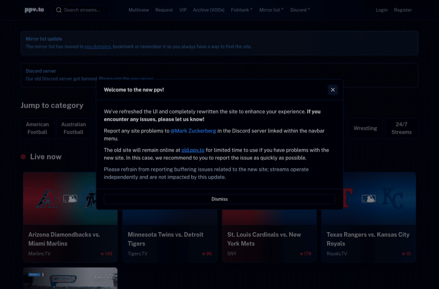
Task: Jump to Australian Football category
Action: (74, 128)
